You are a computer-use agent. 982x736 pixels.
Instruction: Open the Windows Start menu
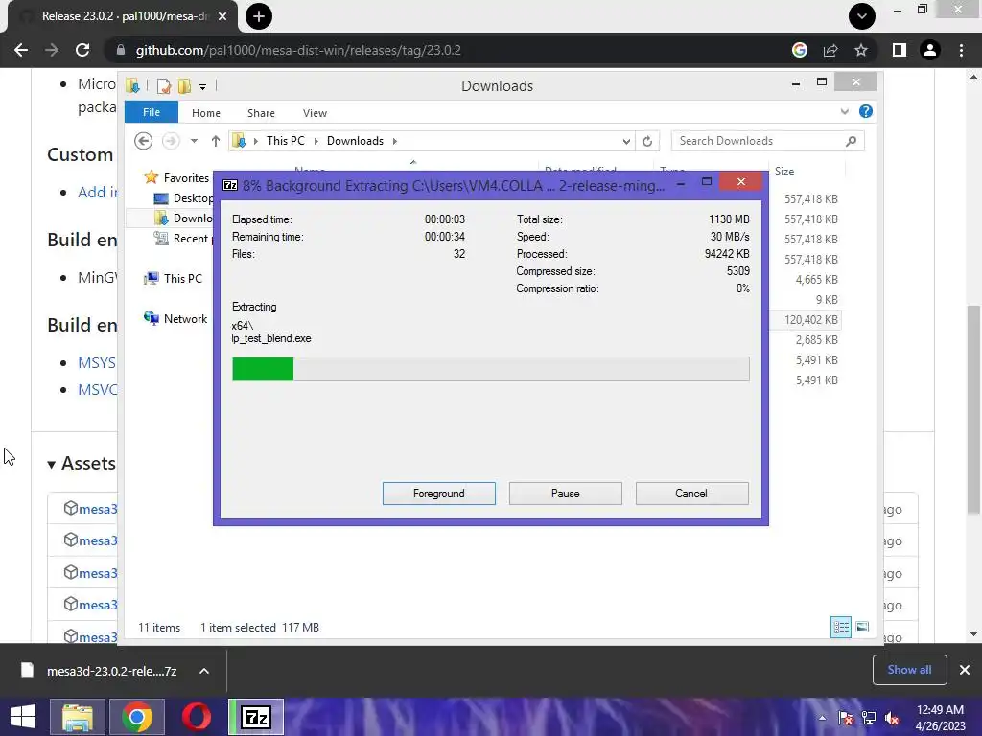coord(23,717)
